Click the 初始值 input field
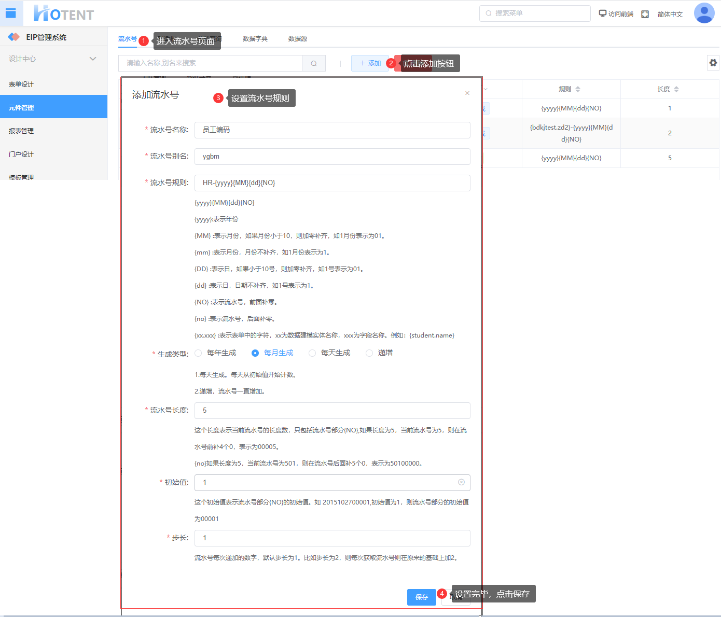This screenshot has height=617, width=721. (332, 483)
